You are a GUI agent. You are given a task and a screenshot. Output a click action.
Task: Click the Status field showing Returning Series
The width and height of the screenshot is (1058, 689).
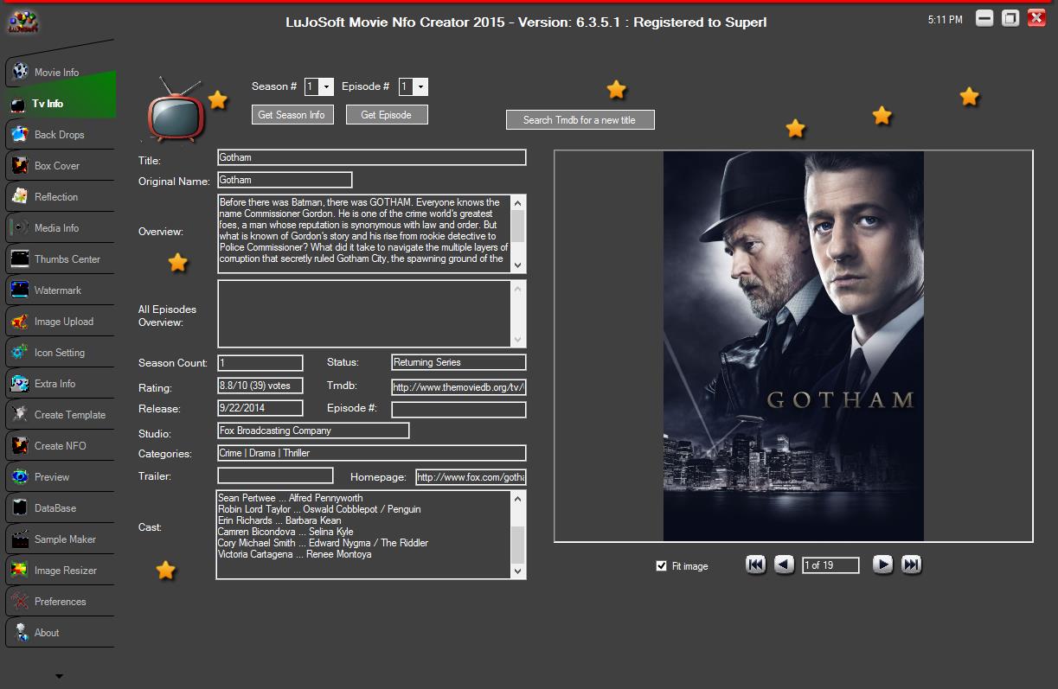458,362
